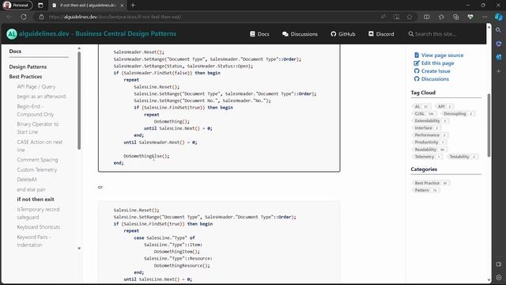
Task: Select the Productivity tag
Action: click(429, 142)
